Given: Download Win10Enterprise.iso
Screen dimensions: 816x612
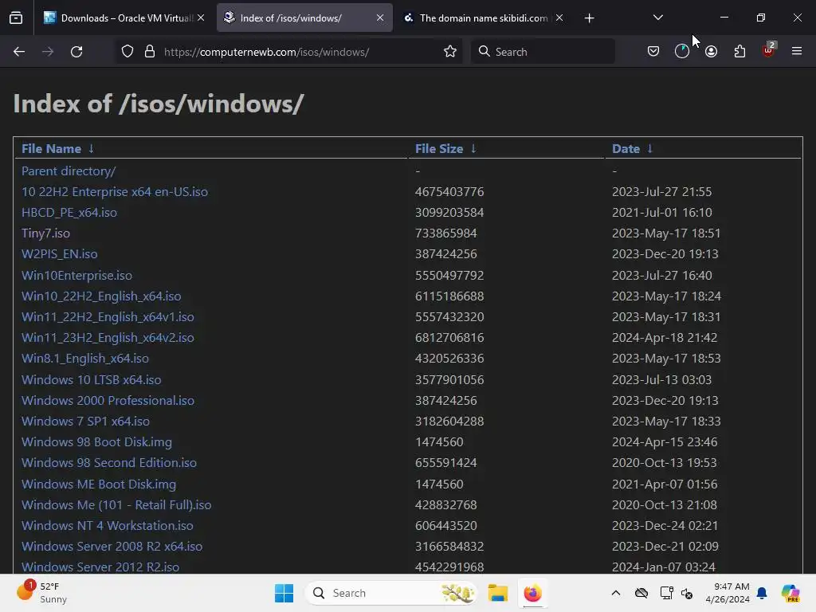Looking at the screenshot, I should coord(76,275).
